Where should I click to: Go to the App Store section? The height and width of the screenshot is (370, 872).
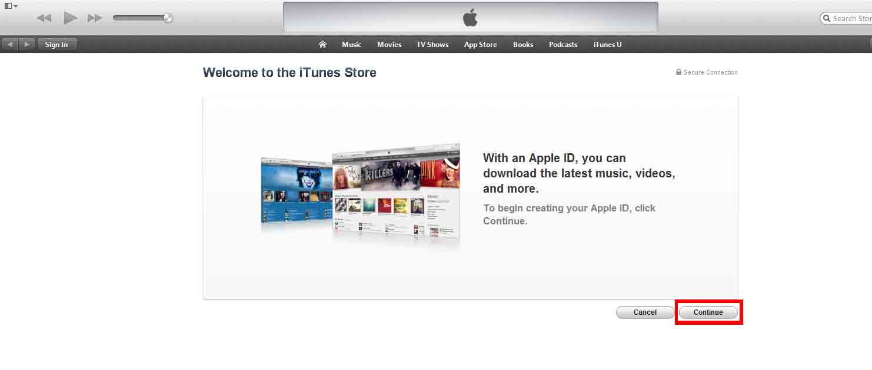[x=480, y=45]
